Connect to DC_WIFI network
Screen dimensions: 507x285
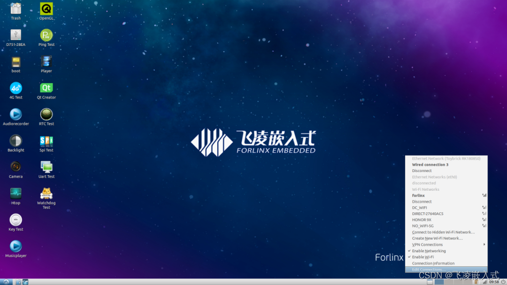pos(446,208)
